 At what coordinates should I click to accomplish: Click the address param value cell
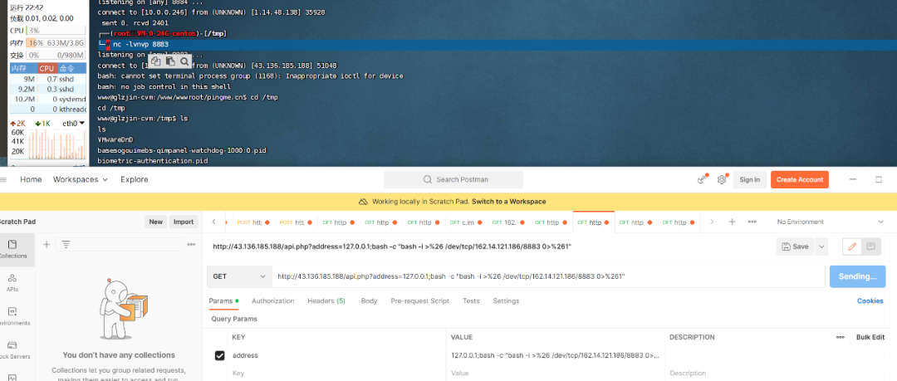click(556, 355)
